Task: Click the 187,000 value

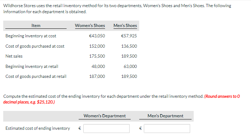Action: click(97, 76)
